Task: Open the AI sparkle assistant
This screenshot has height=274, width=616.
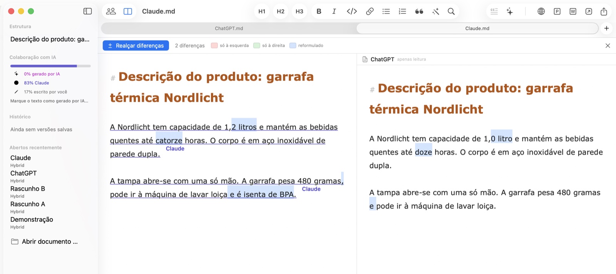Action: tap(510, 11)
